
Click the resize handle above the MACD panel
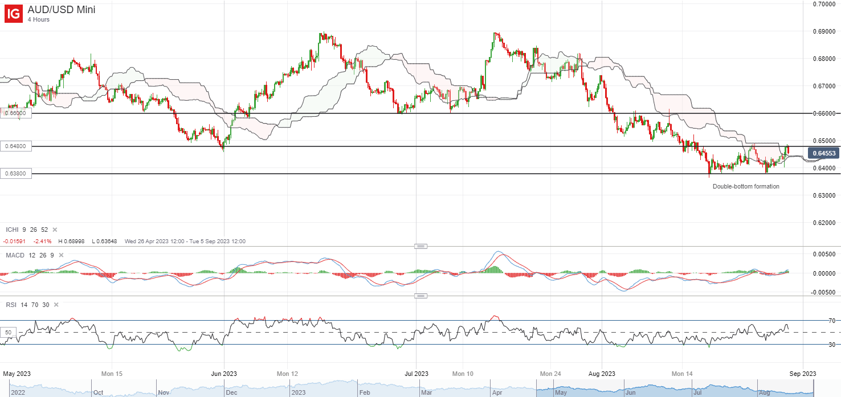(420, 246)
